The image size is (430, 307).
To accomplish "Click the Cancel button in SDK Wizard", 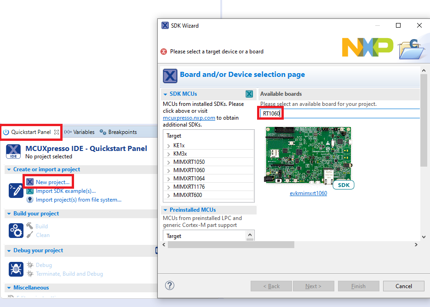I will coord(403,285).
